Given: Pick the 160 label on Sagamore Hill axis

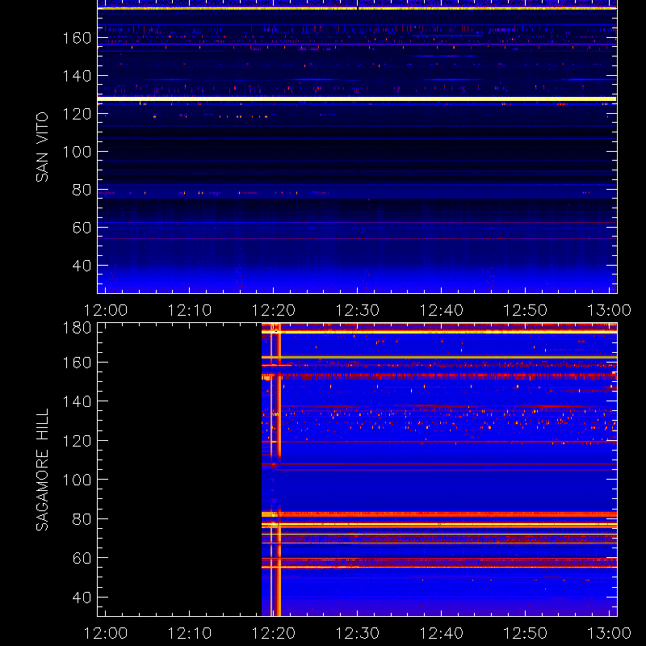Looking at the screenshot, I should pos(77,363).
